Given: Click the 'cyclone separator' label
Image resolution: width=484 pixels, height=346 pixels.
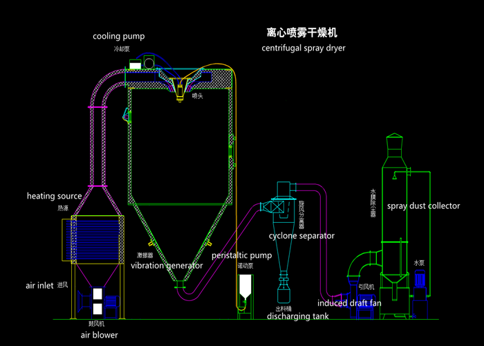Looking at the screenshot, I should 301,236.
